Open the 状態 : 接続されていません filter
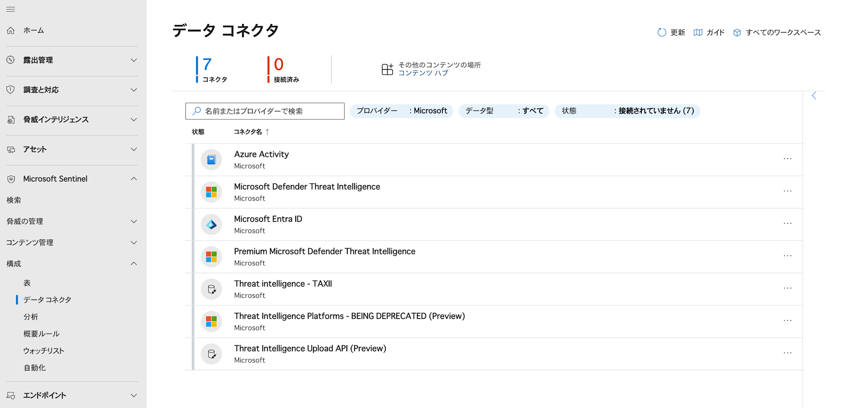 [x=627, y=111]
